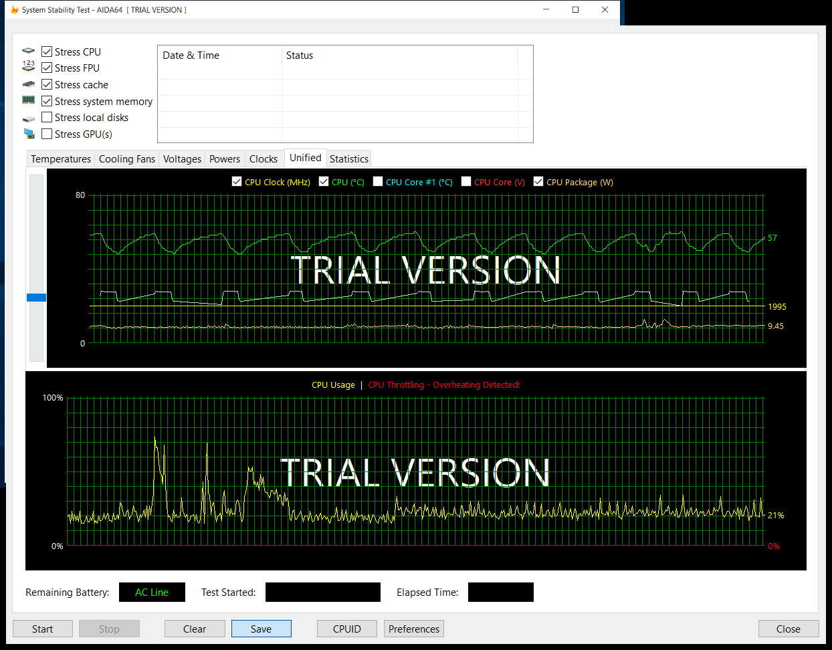Open the CPUID panel

347,629
